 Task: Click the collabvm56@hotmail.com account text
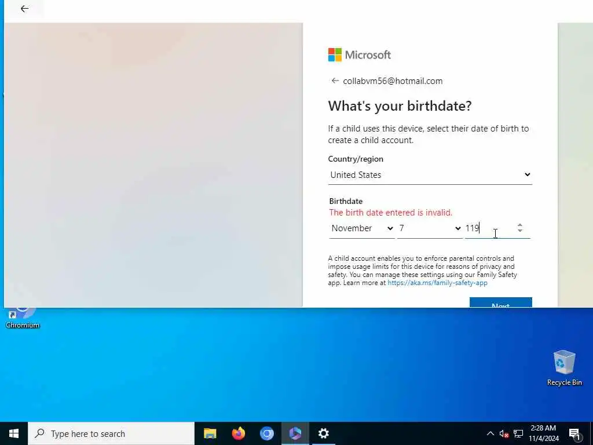point(393,81)
